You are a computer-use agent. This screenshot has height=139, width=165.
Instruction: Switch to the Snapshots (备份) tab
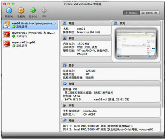(149, 13)
